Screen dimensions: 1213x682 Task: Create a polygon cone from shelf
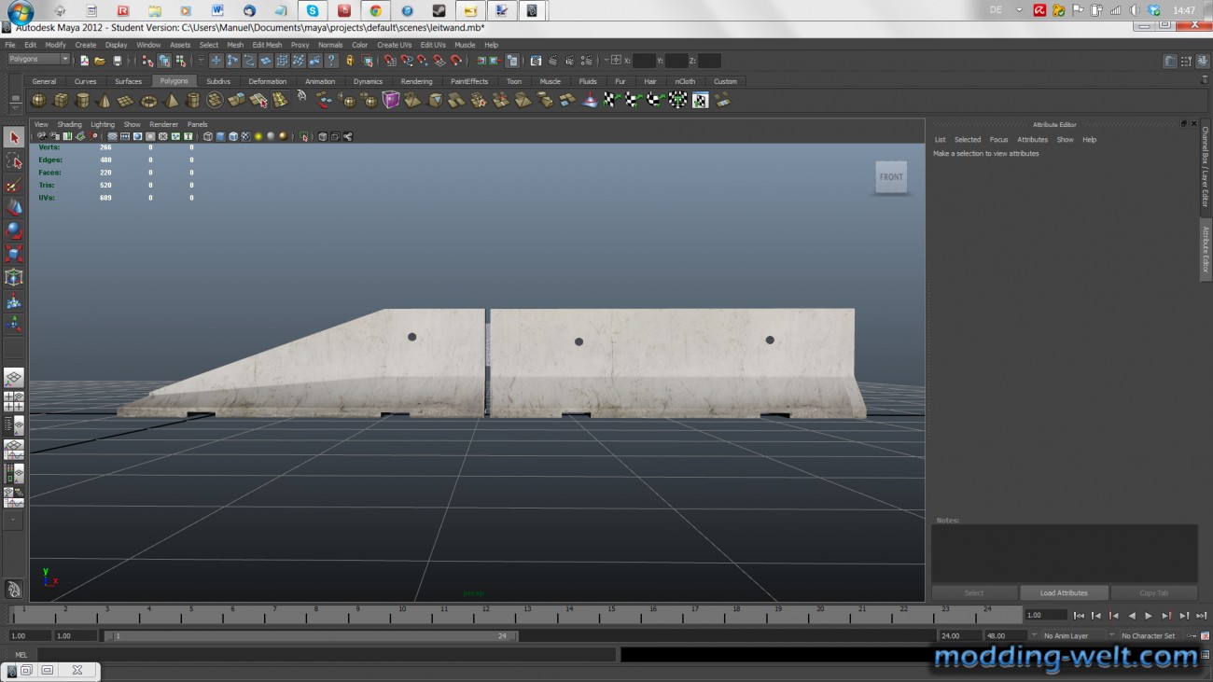pyautogui.click(x=105, y=100)
